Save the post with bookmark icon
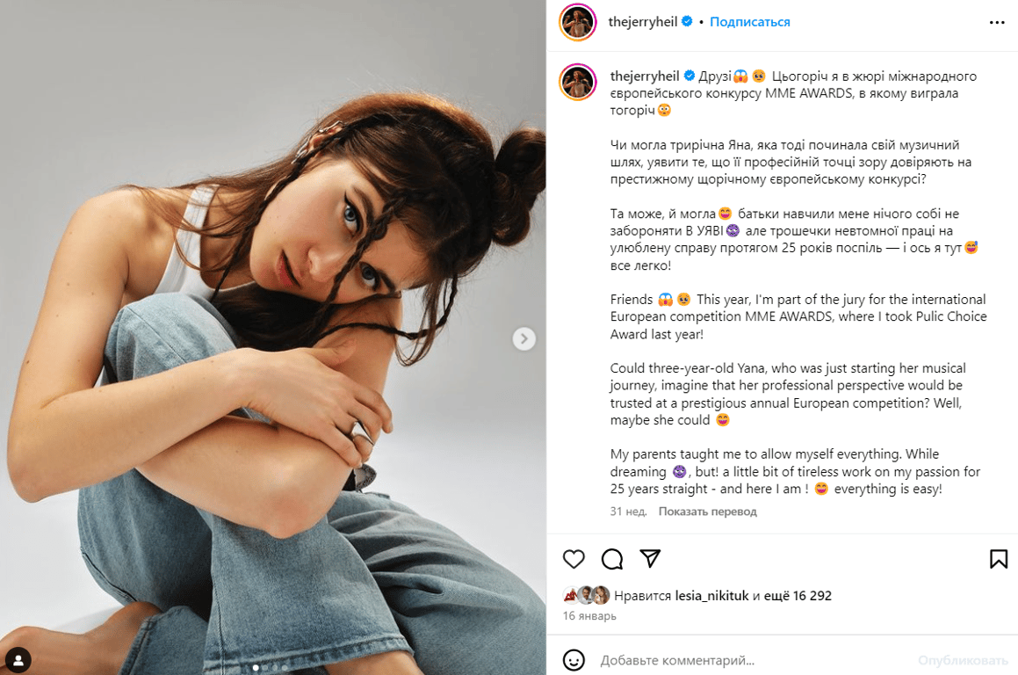This screenshot has height=675, width=1018. point(998,559)
